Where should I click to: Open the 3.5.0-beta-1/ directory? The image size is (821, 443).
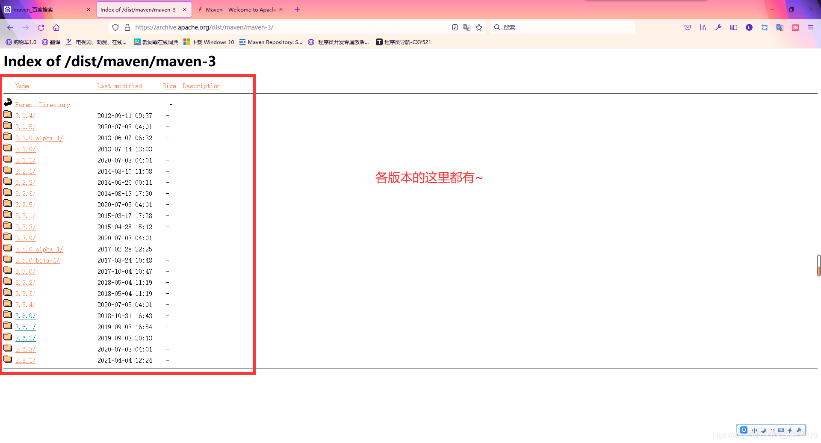pyautogui.click(x=38, y=260)
